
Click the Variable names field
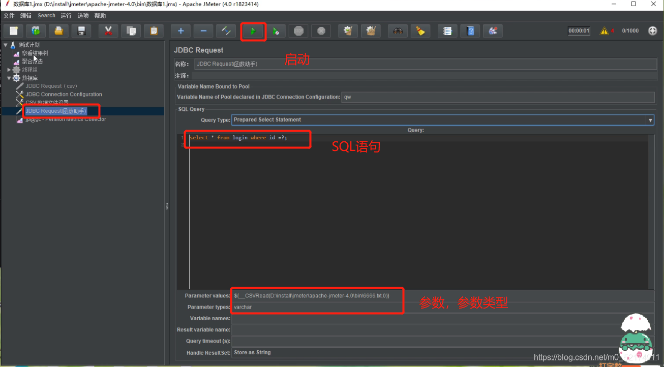(x=443, y=318)
